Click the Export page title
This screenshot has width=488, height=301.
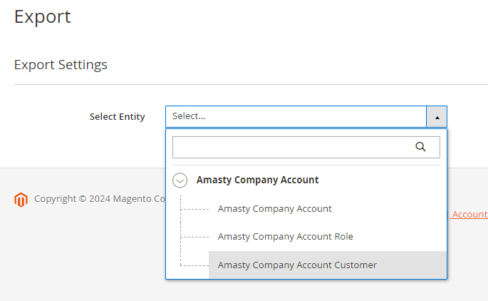(x=42, y=16)
